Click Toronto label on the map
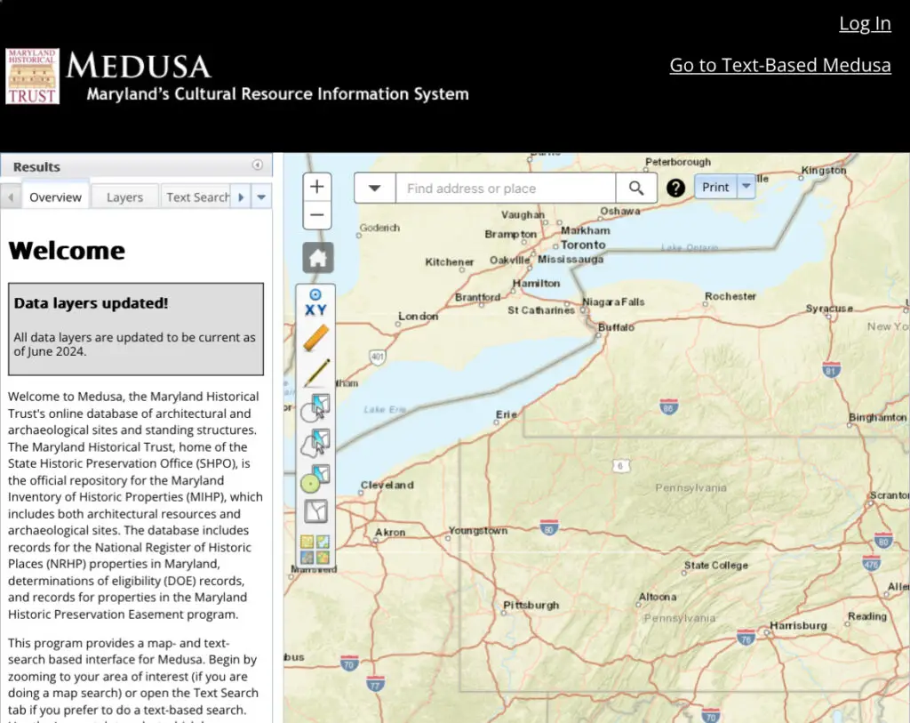 pos(583,245)
